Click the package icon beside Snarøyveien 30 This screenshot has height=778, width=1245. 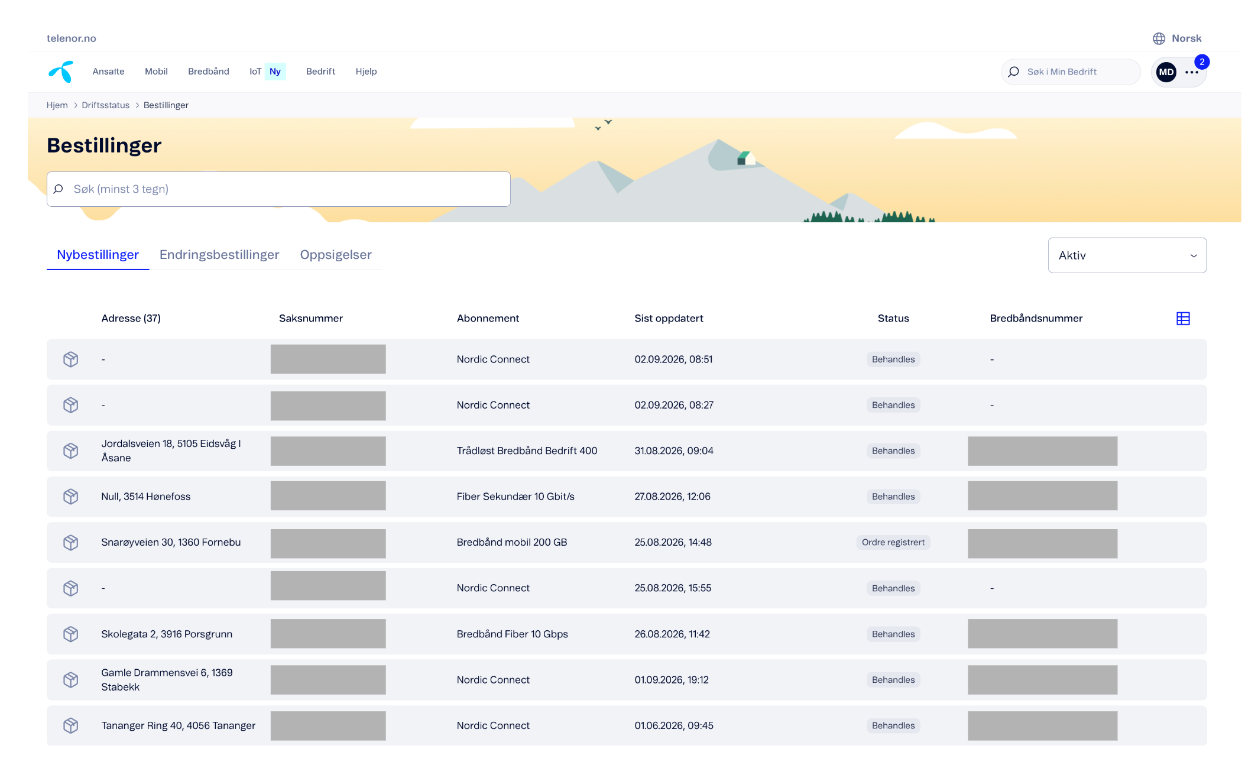tap(71, 543)
